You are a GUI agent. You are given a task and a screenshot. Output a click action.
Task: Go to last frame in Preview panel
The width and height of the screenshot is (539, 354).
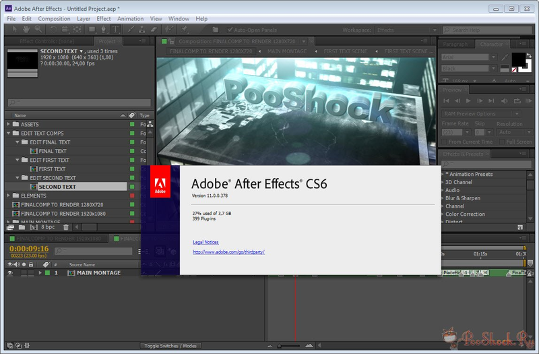tap(491, 100)
